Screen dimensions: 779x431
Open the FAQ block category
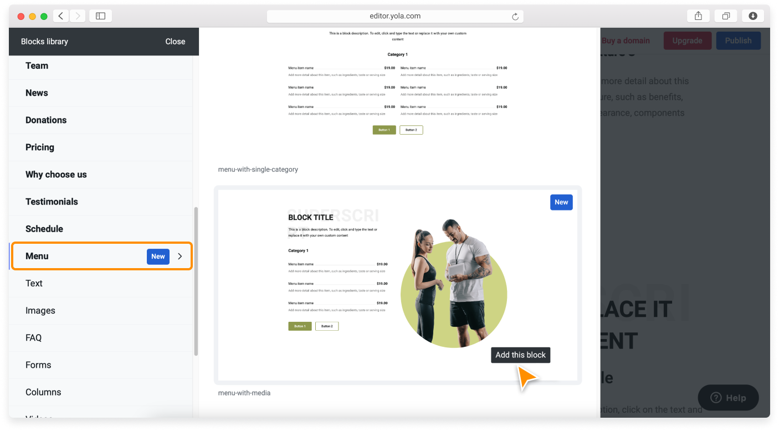33,338
